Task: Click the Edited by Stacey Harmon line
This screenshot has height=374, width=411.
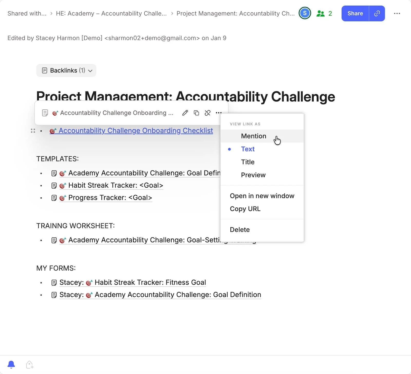Action: [x=117, y=38]
